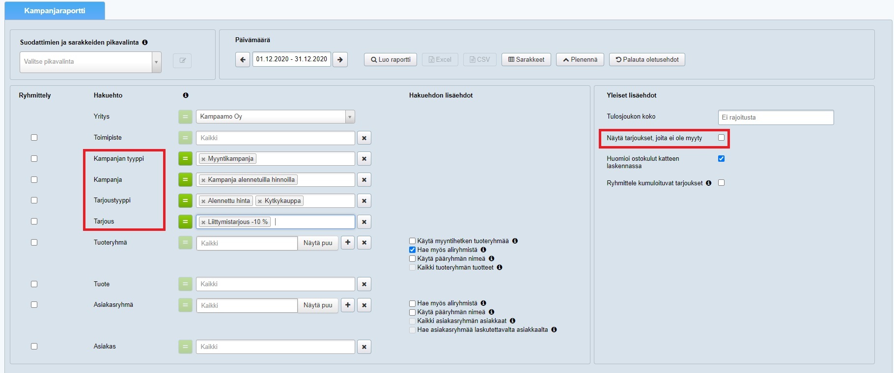
Task: Open the info icon beside Hakuehto
Action: coord(186,96)
